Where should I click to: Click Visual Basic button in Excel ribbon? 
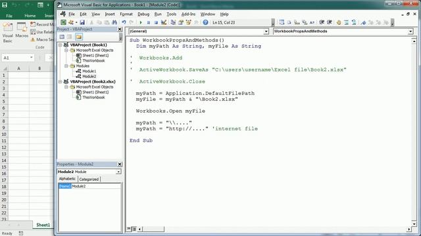7,33
